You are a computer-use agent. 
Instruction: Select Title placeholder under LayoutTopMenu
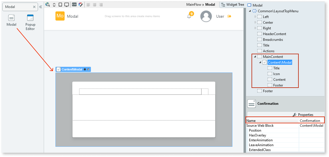coord(266,45)
